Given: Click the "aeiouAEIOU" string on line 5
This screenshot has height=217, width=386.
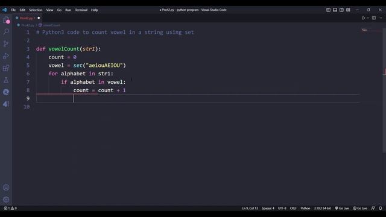Looking at the screenshot, I should click(104, 66).
